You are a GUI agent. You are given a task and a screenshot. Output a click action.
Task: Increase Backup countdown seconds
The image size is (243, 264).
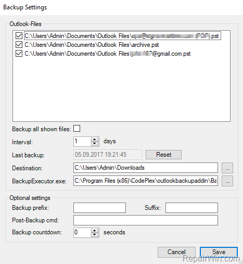pos(95,231)
